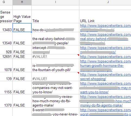
Task: Select the FALSE cell beside 13540
Action: click(x=22, y=39)
